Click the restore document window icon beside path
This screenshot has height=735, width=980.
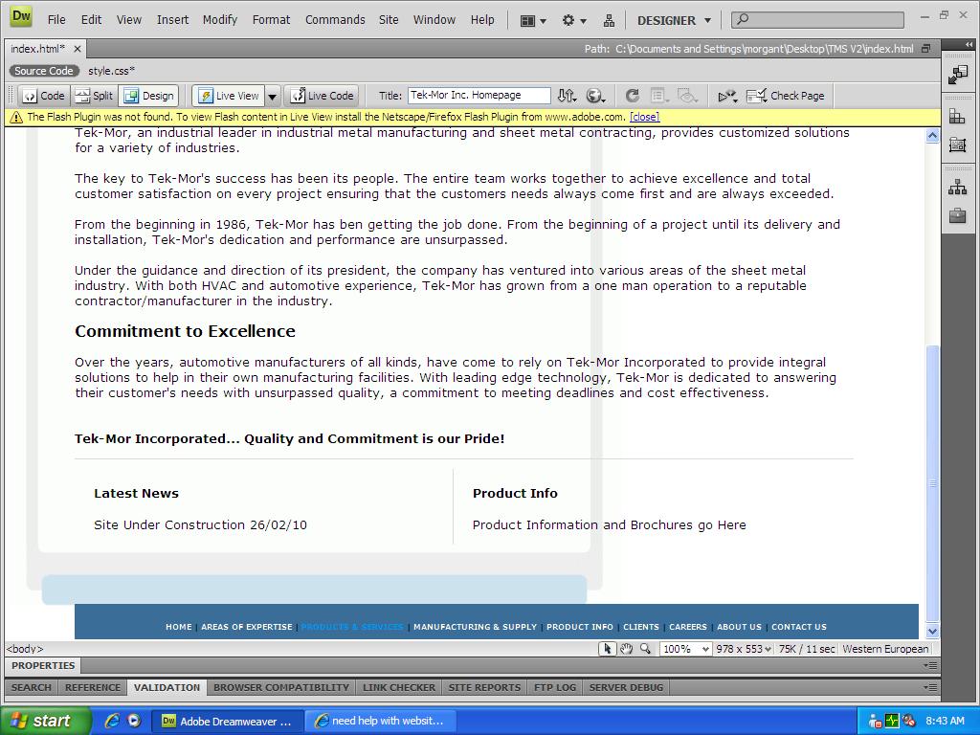coord(926,49)
